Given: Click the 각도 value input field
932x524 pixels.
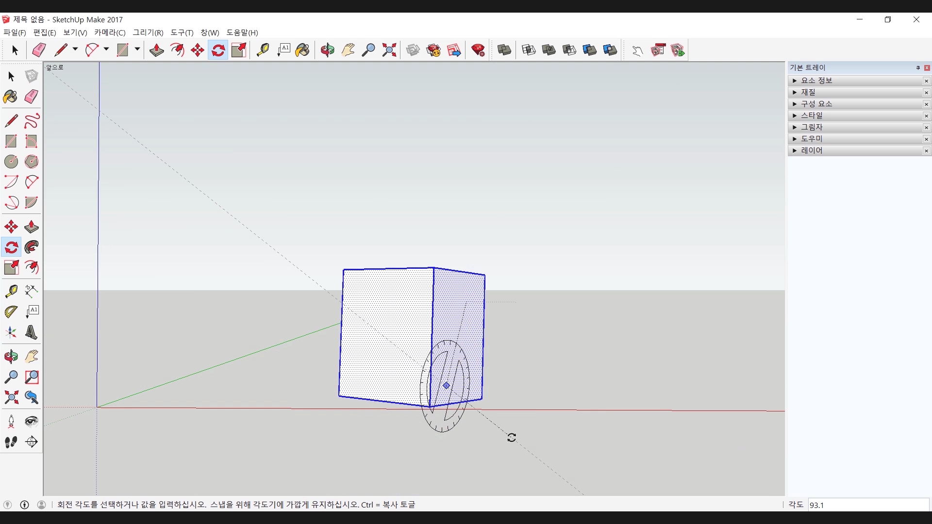Looking at the screenshot, I should coord(868,505).
